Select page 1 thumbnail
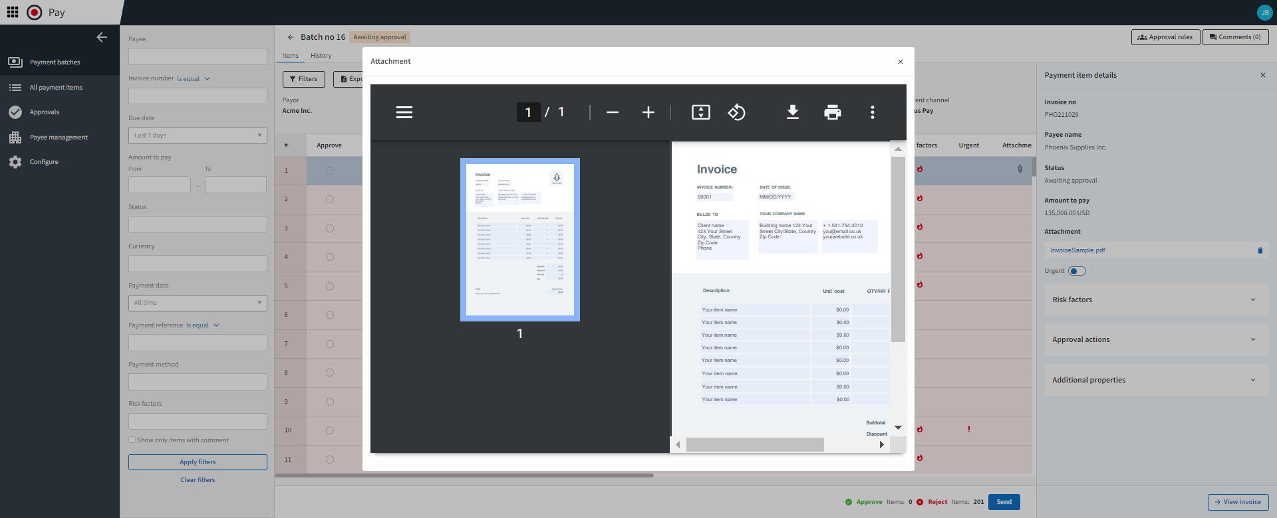The width and height of the screenshot is (1277, 518). coord(520,240)
